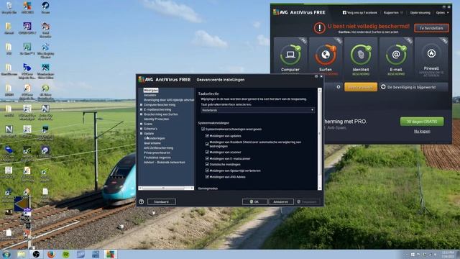The width and height of the screenshot is (460, 259).
Task: Confirm settings with the OK button
Action: (x=254, y=201)
